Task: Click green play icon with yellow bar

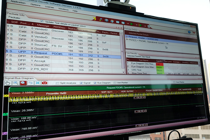Action: coord(140,25)
